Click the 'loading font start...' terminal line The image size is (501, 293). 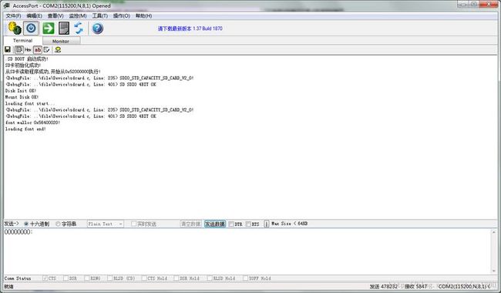[30, 103]
